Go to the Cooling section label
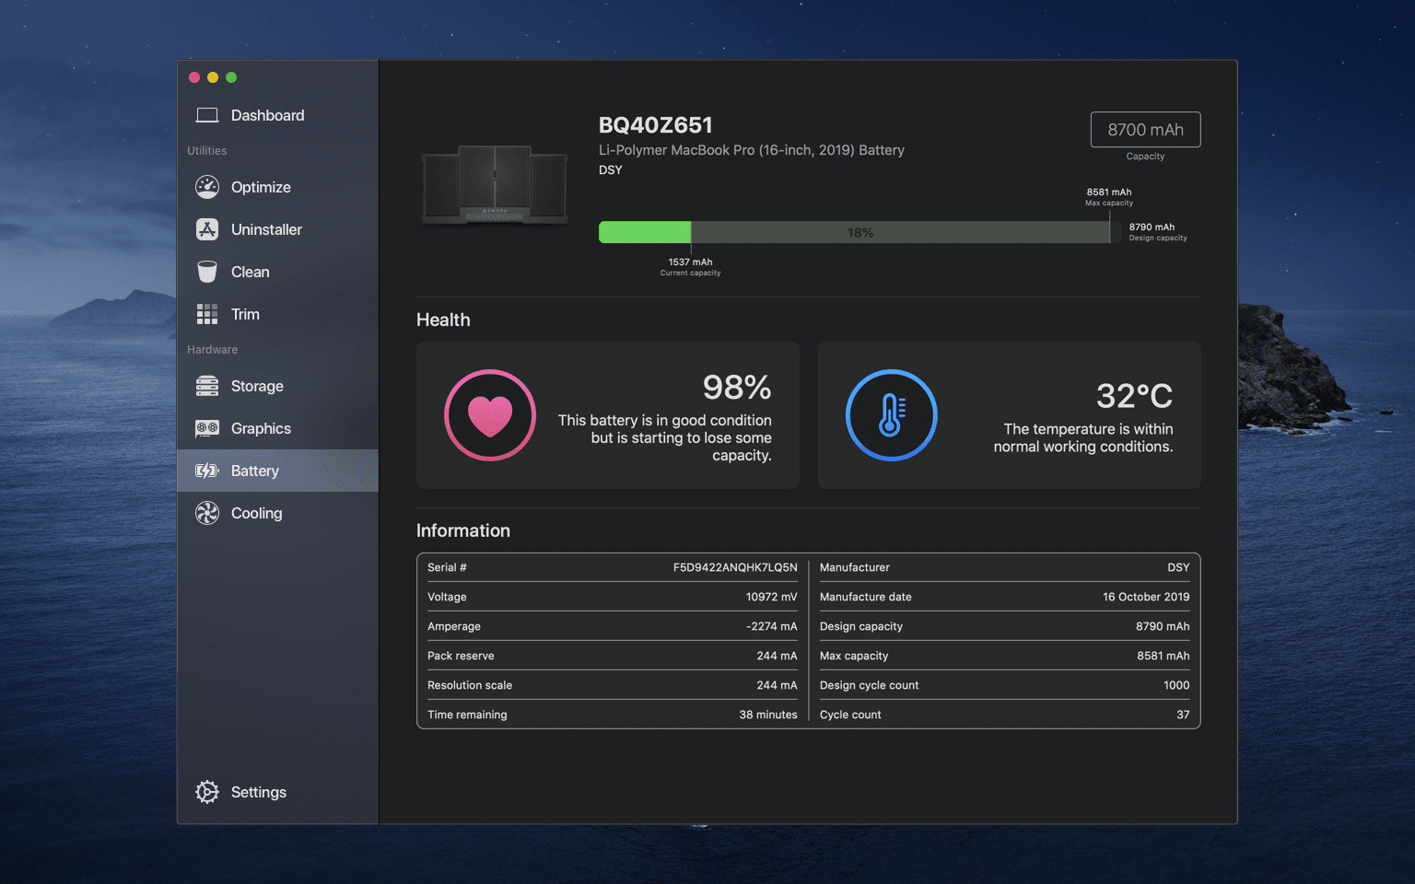 [256, 513]
